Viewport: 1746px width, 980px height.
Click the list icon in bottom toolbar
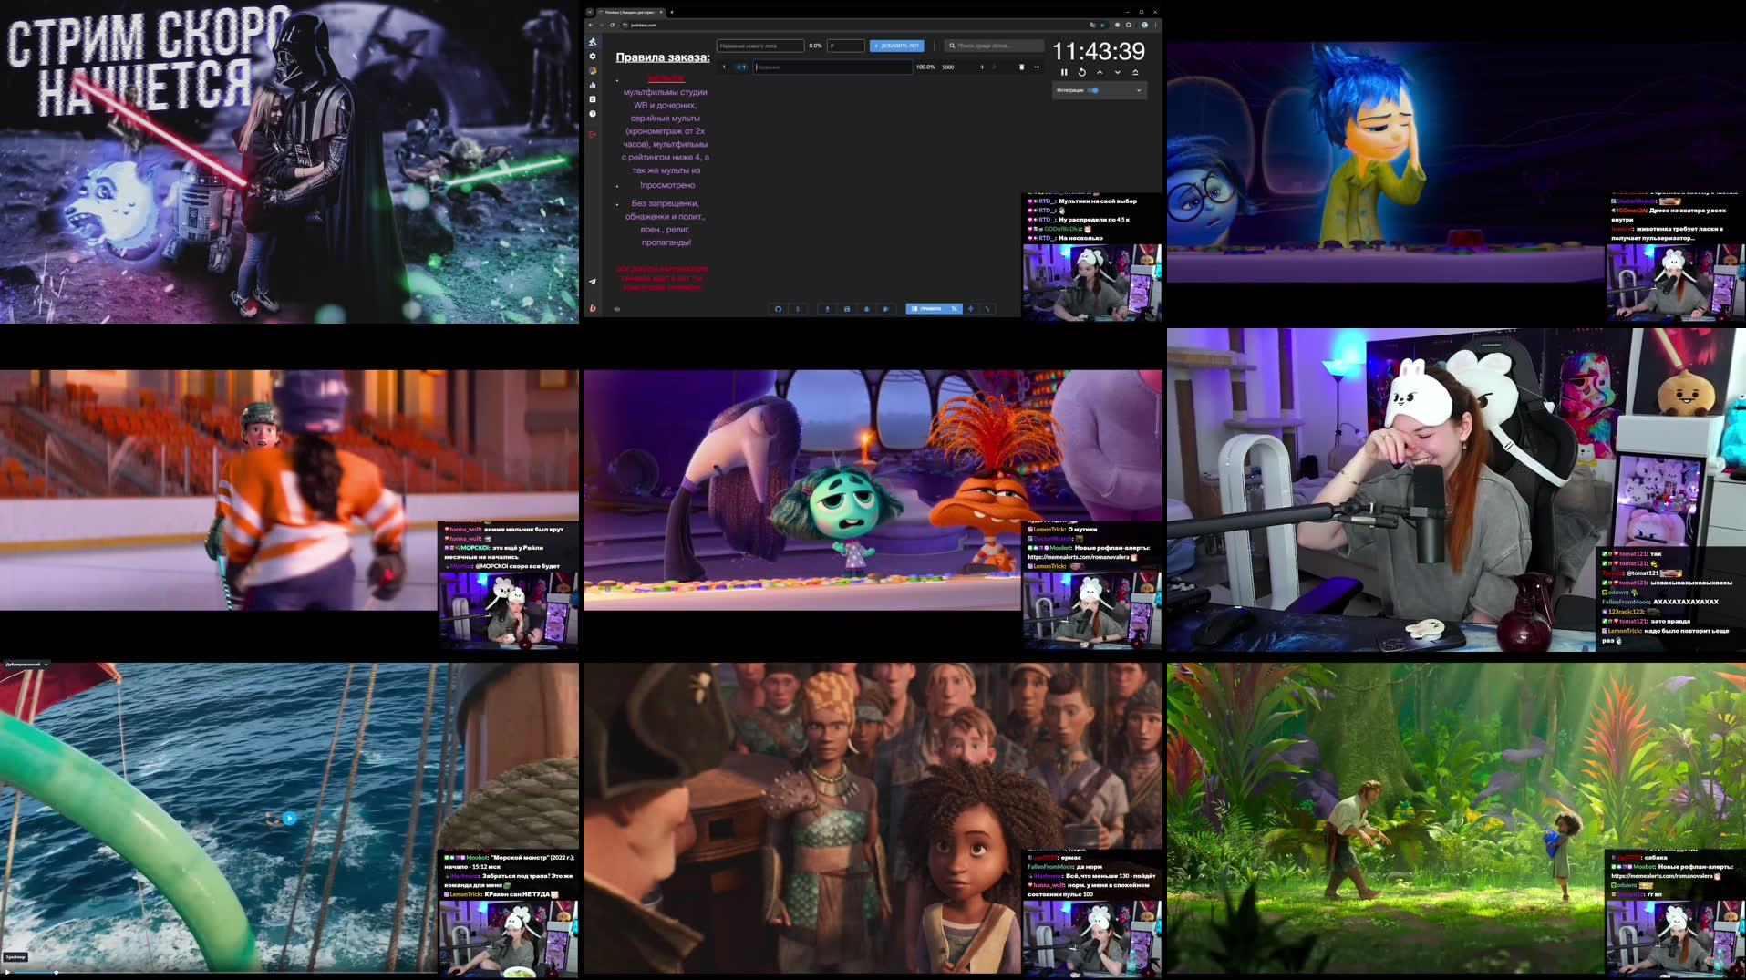(x=886, y=309)
